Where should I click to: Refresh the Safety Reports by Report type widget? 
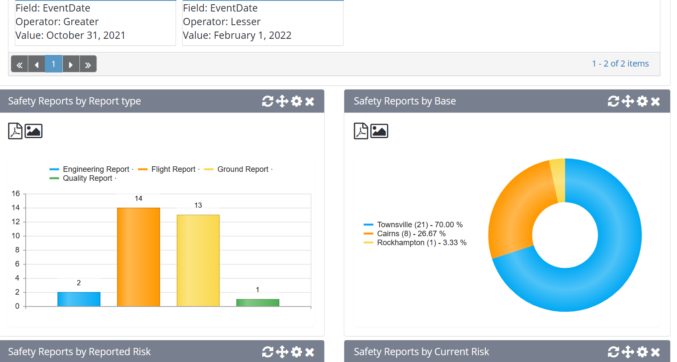point(267,101)
